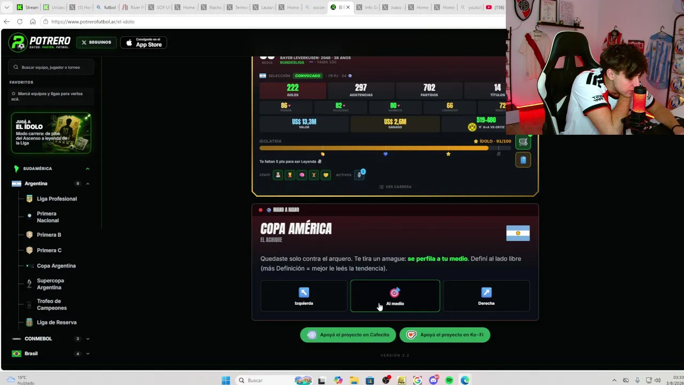Click the volume icon in system tray
Image resolution: width=684 pixels, height=385 pixels.
657,380
